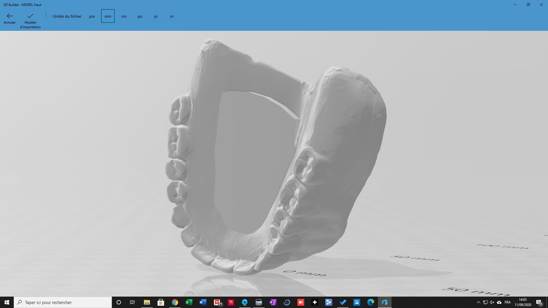Select µm file units
548x308 pixels.
click(x=92, y=16)
